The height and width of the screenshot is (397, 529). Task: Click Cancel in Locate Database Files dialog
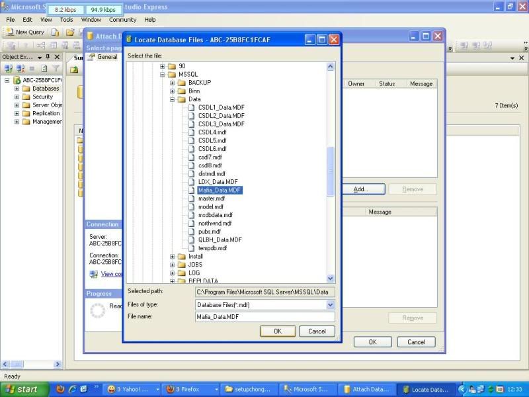click(317, 331)
